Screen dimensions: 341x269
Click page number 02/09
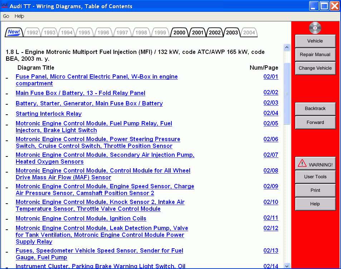point(271,186)
